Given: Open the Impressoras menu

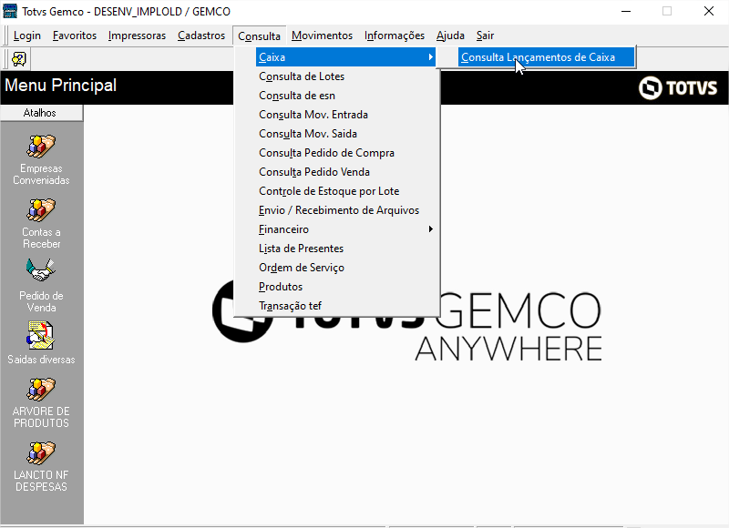Looking at the screenshot, I should (137, 36).
